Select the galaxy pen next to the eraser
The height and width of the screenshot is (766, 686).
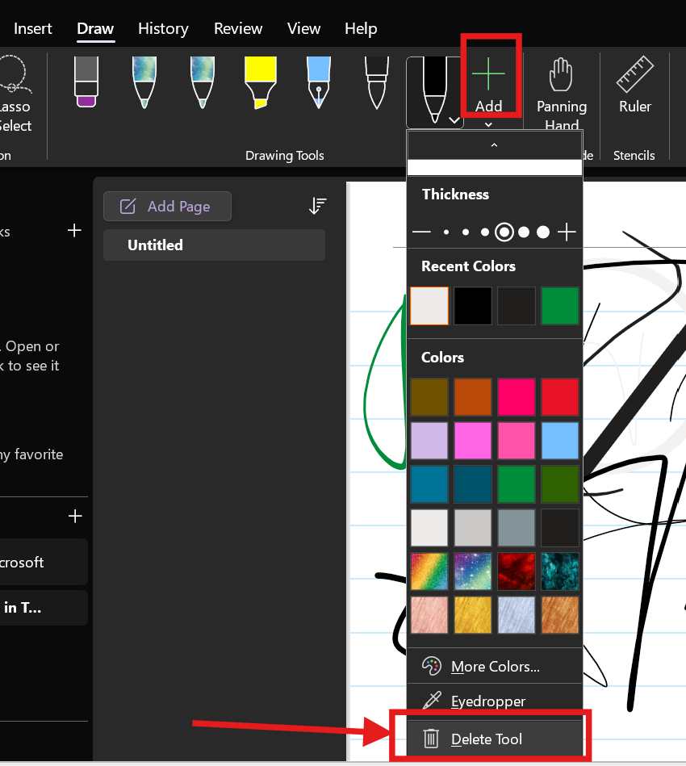click(144, 82)
